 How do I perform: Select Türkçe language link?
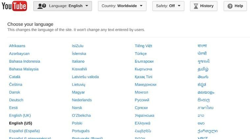tap(141, 53)
